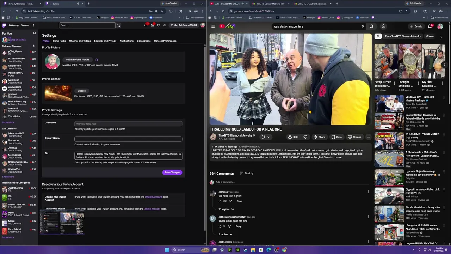
Task: Open Security and Privacy tab
Action: tap(105, 41)
